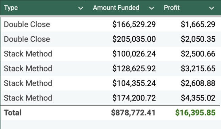Select the $2,500.66 profit cell
Viewport: 221px width, 129px height.
(198, 54)
